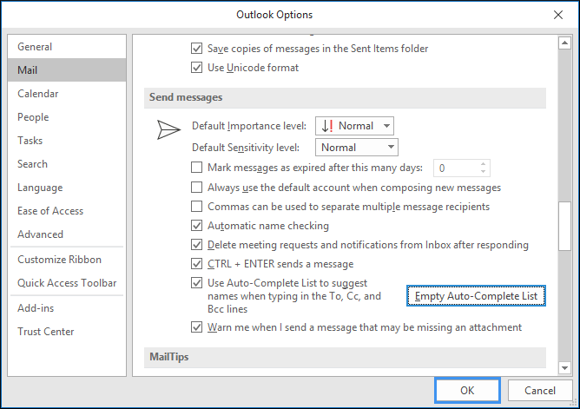Open the Language options category
The height and width of the screenshot is (409, 580).
coord(67,188)
